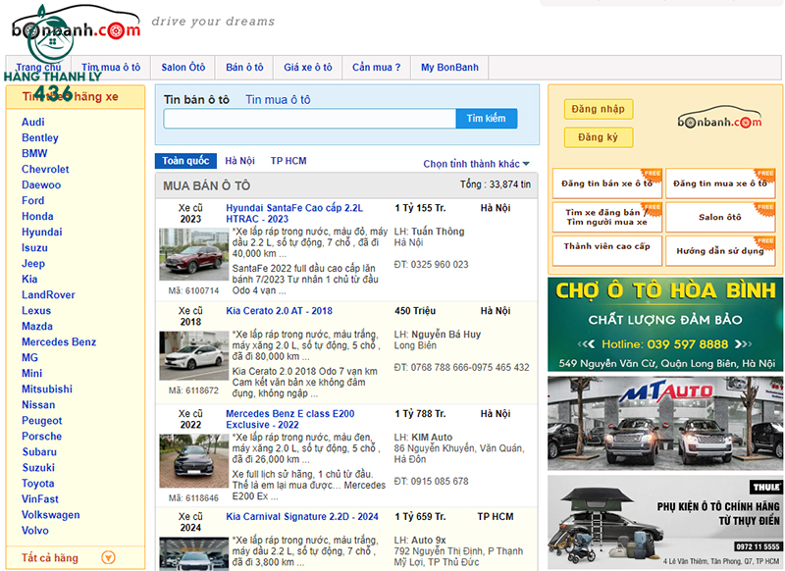Open Thule phụ kiện ô tô ad banner
Screen dimensions: 785x571
click(x=665, y=522)
